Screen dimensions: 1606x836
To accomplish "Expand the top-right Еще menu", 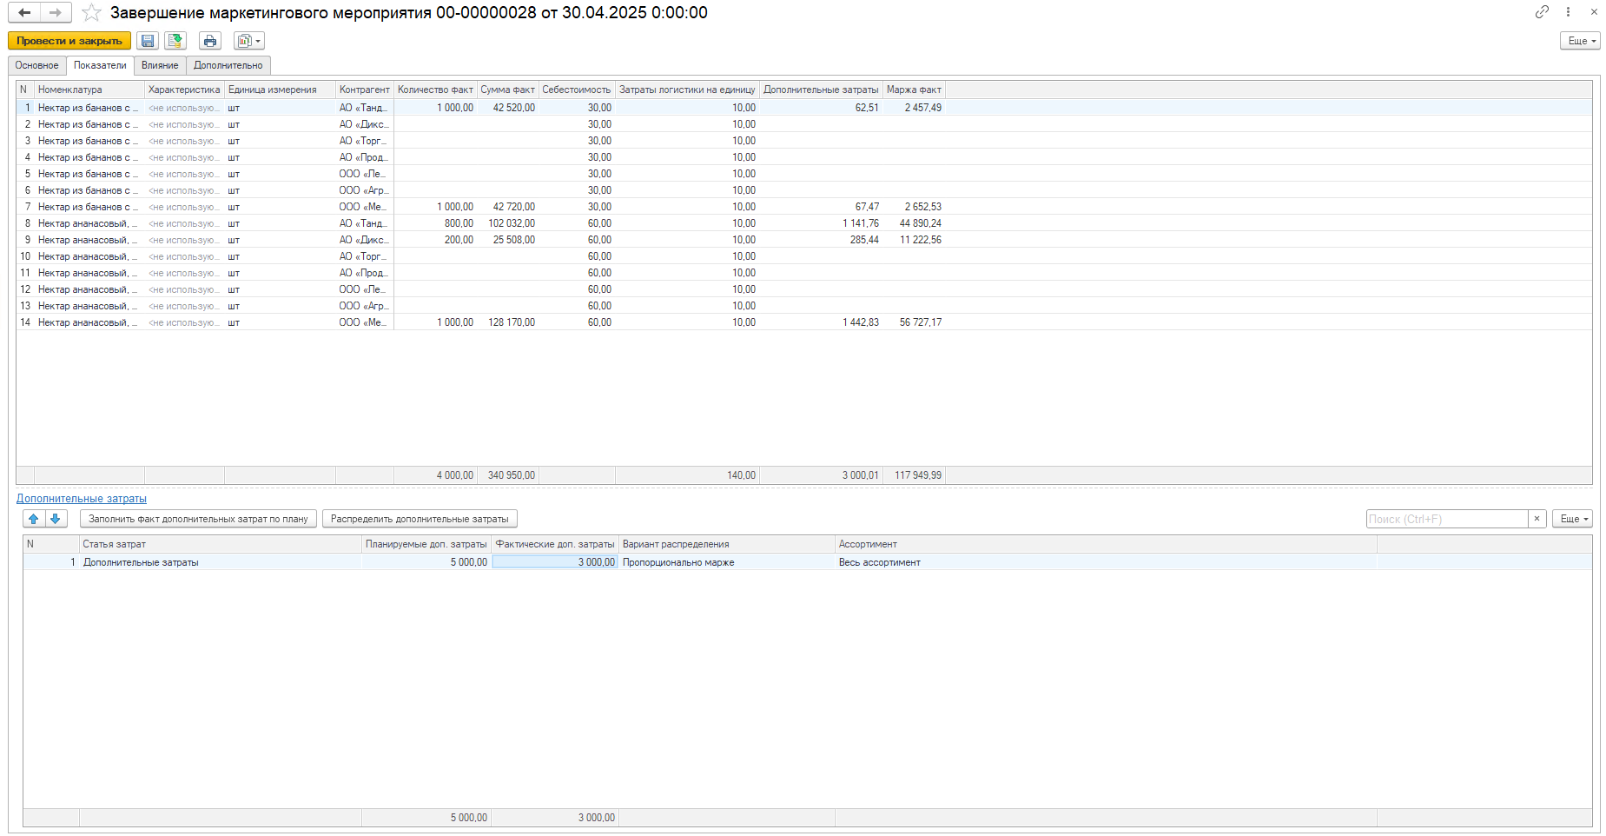I will pos(1580,41).
